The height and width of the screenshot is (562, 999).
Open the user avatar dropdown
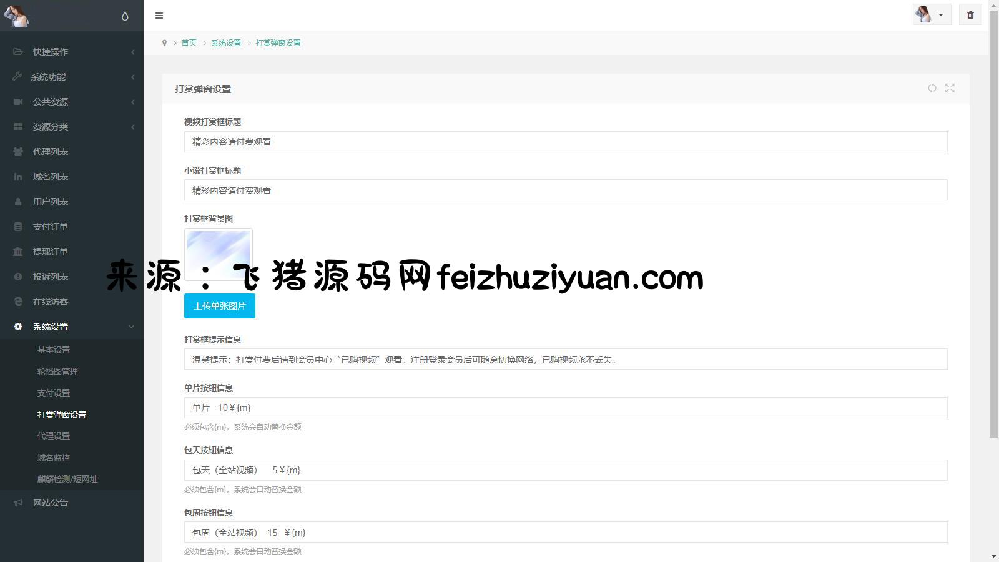(x=931, y=15)
